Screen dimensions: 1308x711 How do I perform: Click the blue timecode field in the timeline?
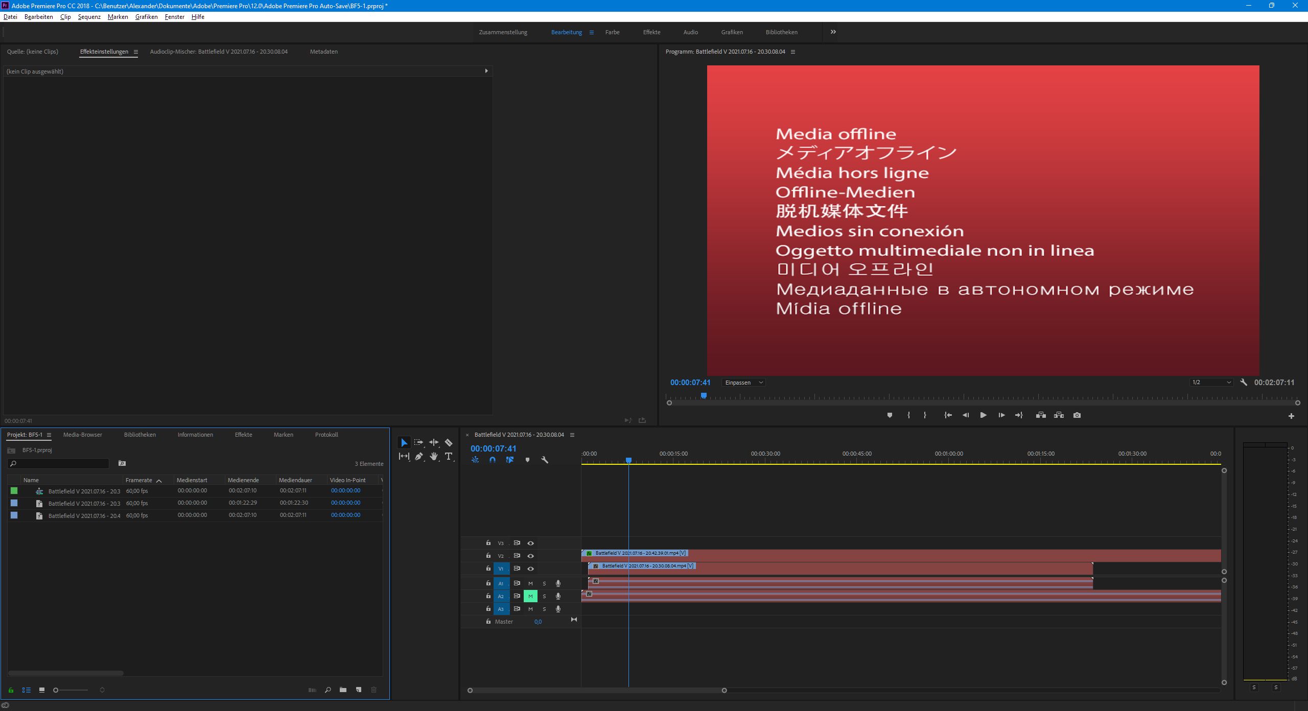pos(494,448)
